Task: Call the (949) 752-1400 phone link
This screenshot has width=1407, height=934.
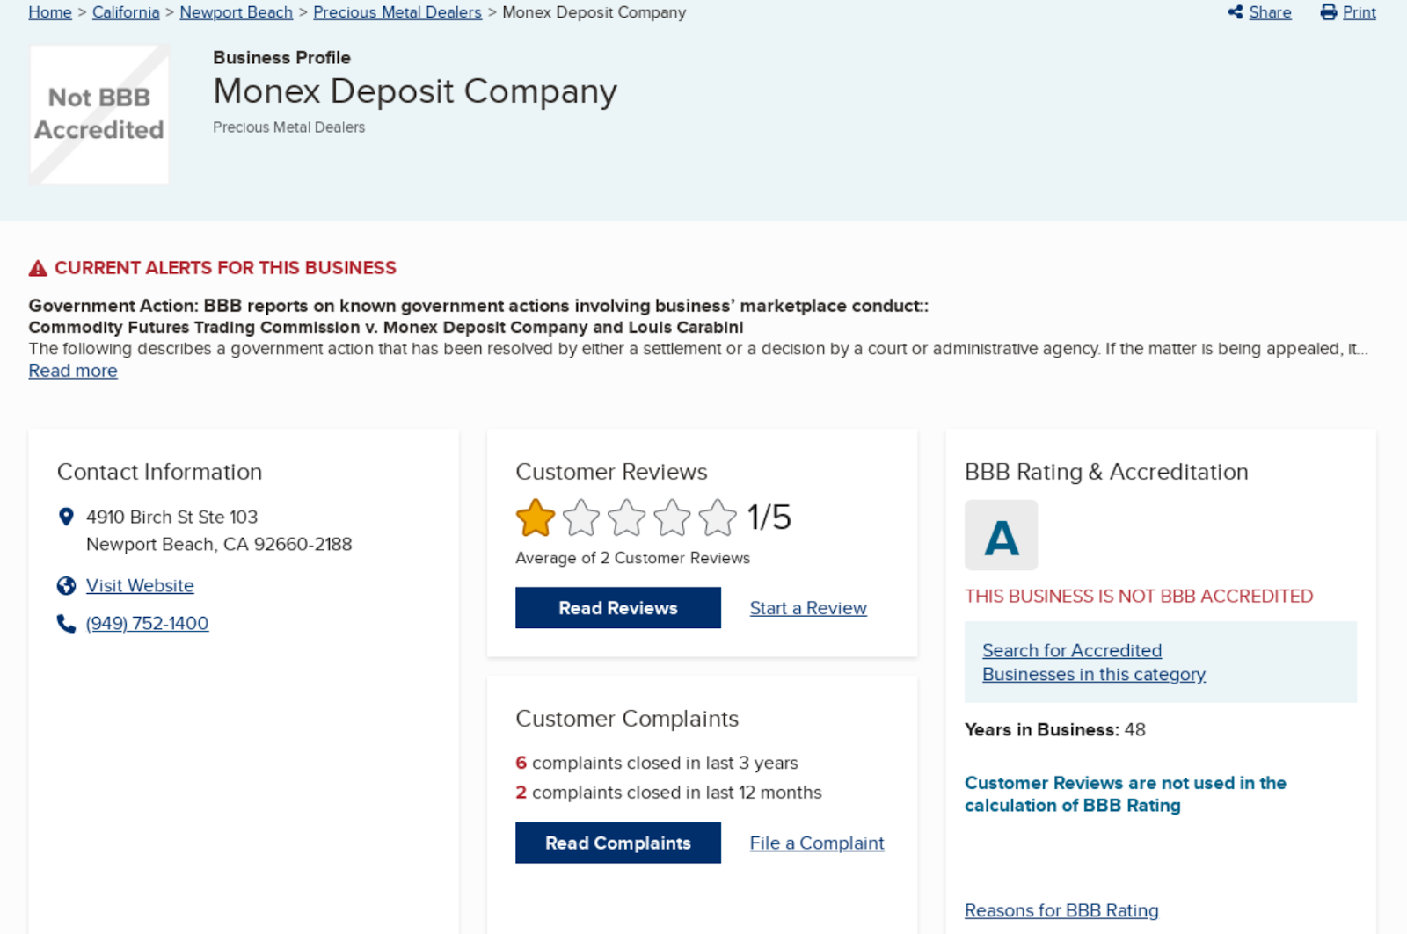Action: coord(148,624)
